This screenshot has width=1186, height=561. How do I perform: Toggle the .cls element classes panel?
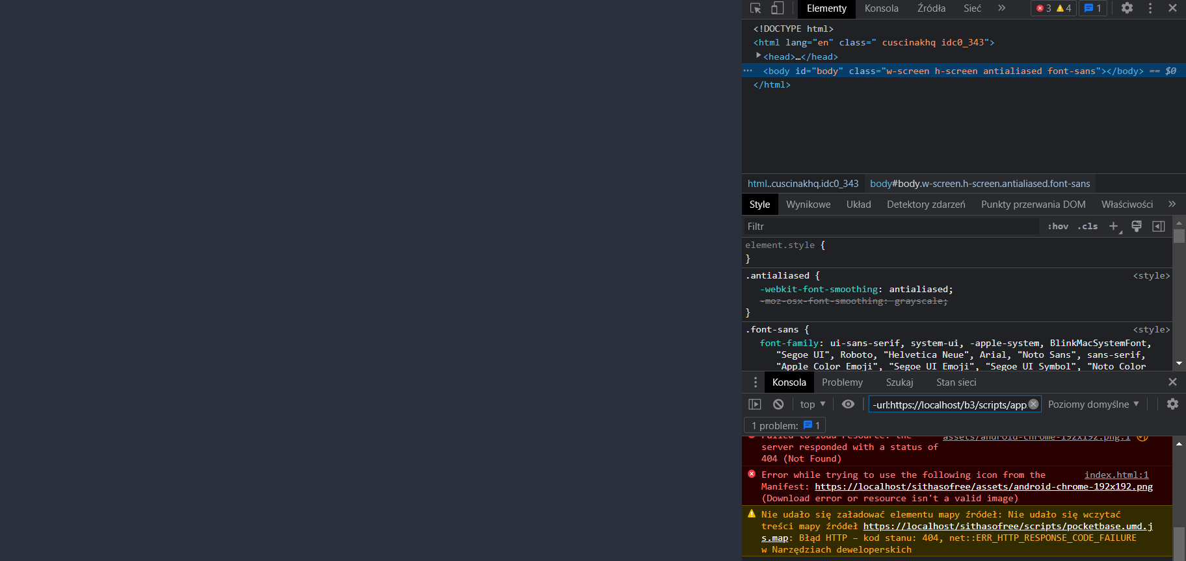[x=1087, y=227]
